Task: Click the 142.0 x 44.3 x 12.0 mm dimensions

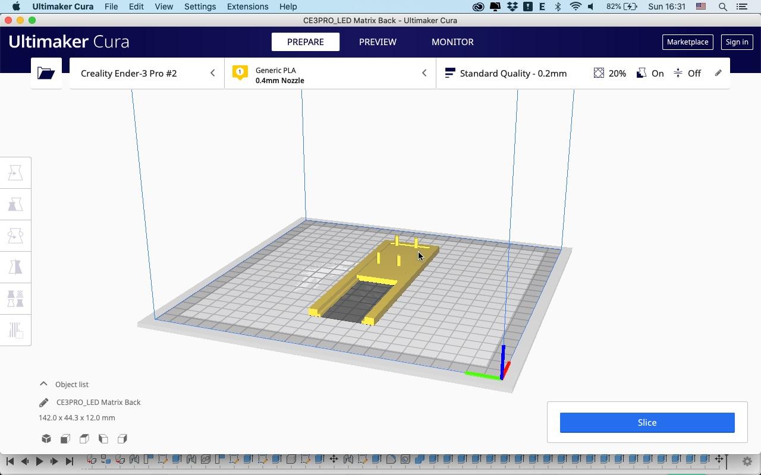Action: click(77, 418)
